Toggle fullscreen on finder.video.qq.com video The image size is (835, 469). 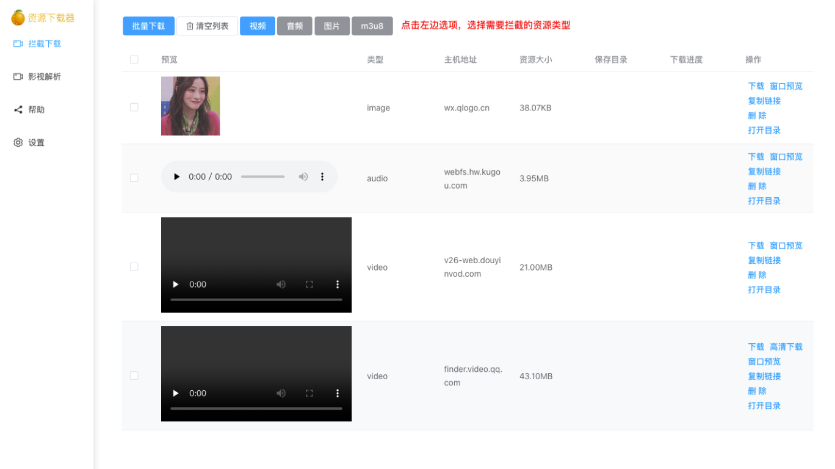pos(309,393)
